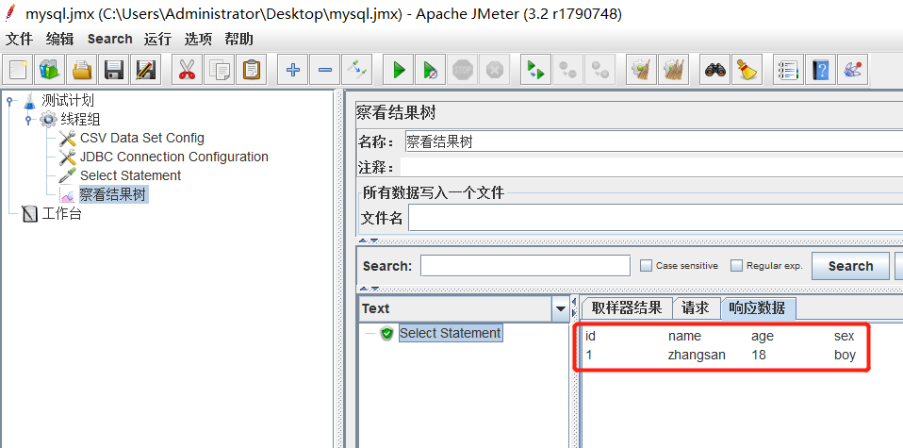Click the Toggle enable/disable icon
903x448 pixels.
click(x=356, y=71)
